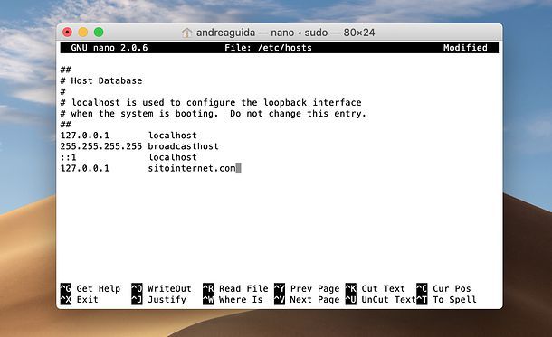Minimize the terminal with yellow button

pos(83,33)
